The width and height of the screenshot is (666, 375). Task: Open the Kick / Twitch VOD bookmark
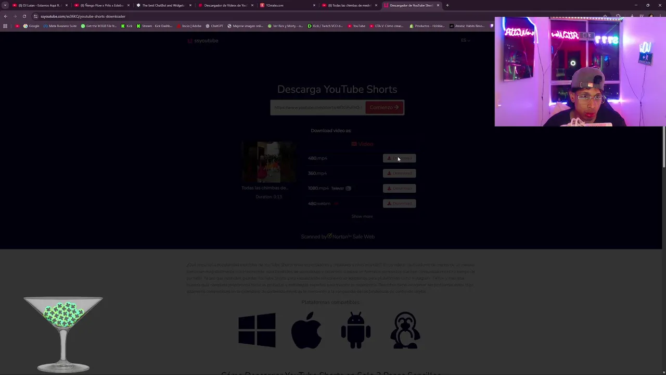(325, 26)
